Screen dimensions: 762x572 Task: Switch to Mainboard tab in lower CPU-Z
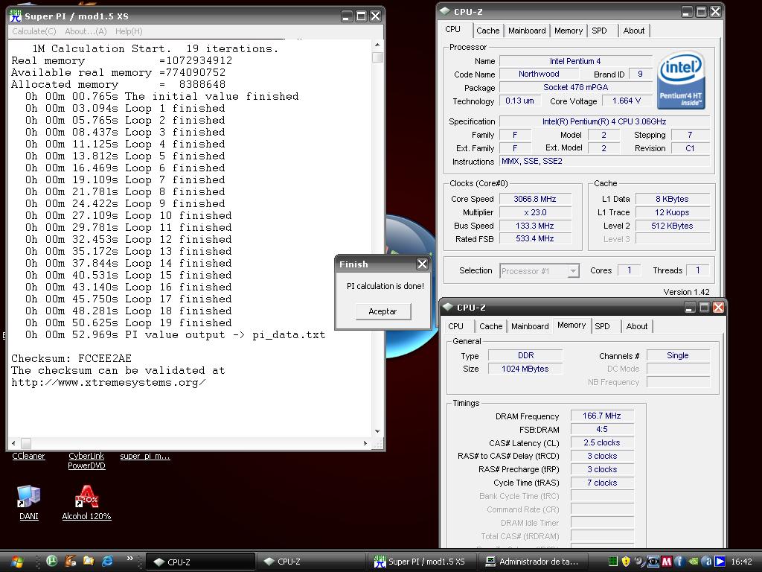click(x=530, y=326)
